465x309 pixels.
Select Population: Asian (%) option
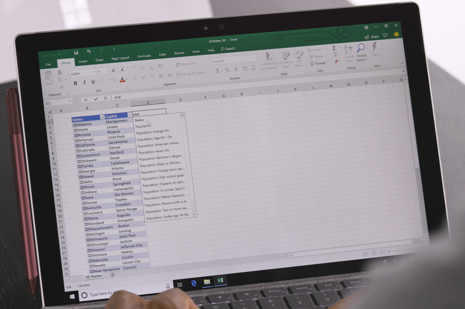tap(154, 152)
